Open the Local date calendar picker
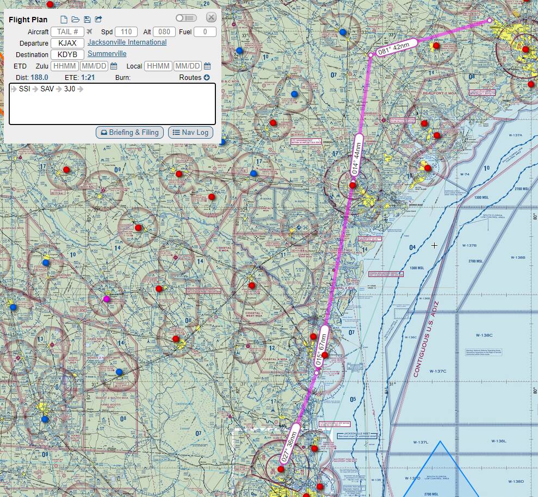This screenshot has width=538, height=497. click(207, 66)
